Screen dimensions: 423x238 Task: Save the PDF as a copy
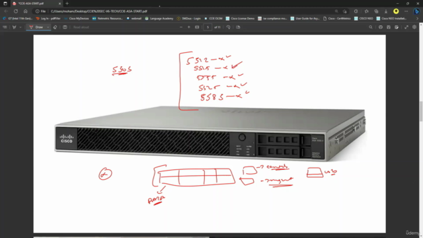(397, 27)
